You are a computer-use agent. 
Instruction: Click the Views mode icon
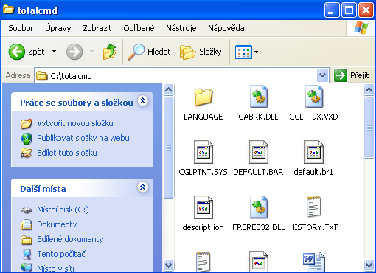pos(243,52)
